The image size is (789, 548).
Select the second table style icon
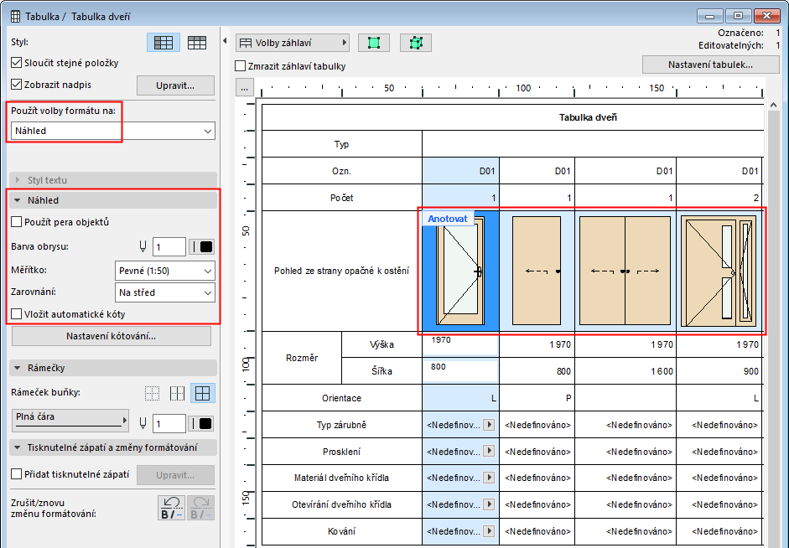[x=197, y=43]
